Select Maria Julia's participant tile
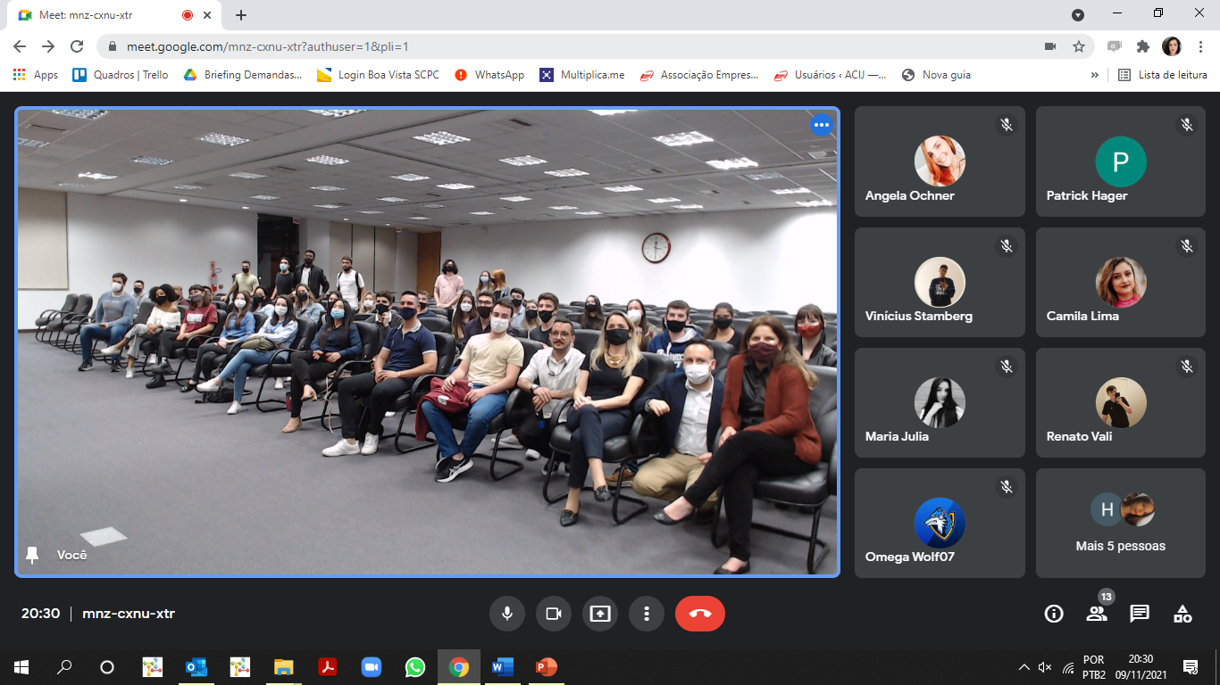 [940, 402]
